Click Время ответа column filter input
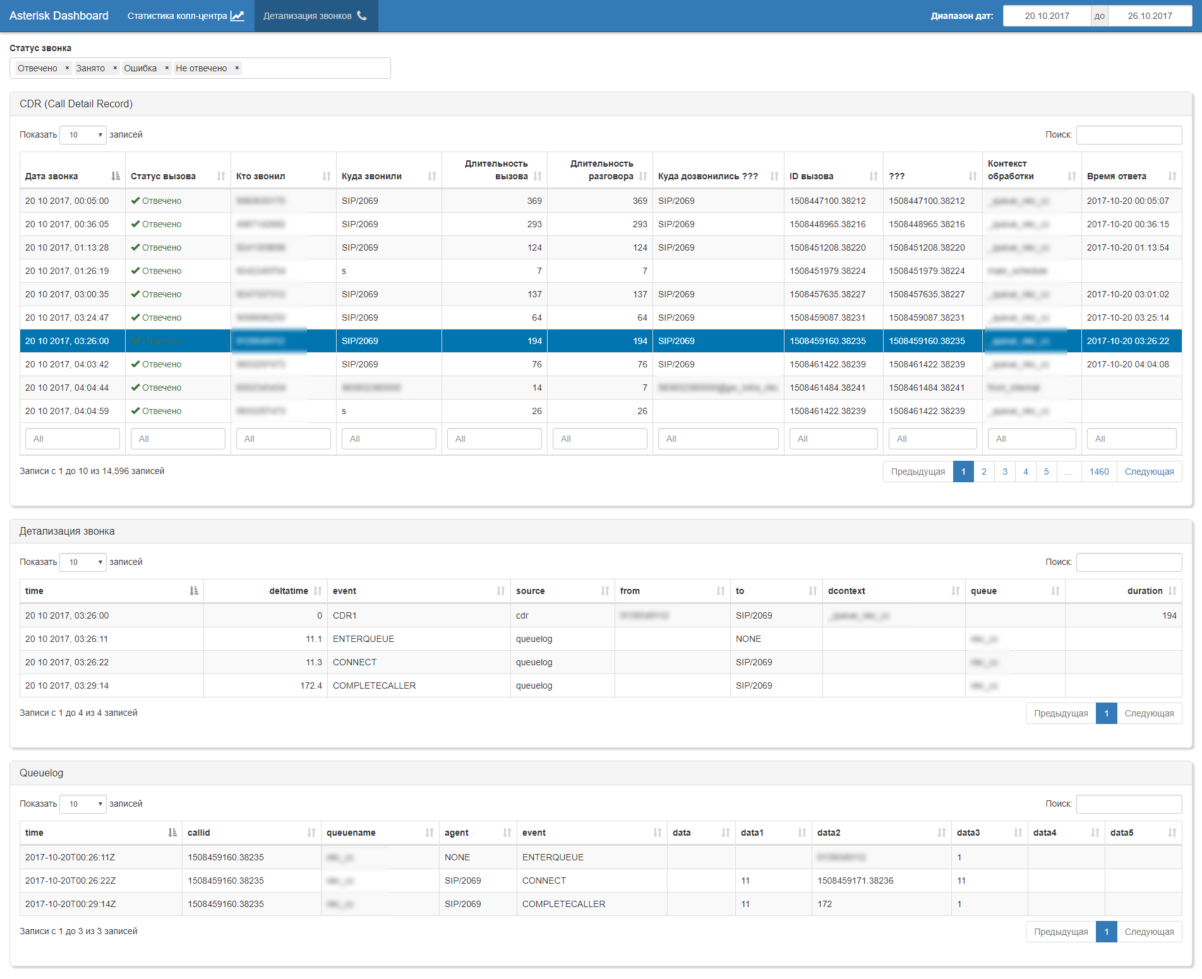 1132,439
